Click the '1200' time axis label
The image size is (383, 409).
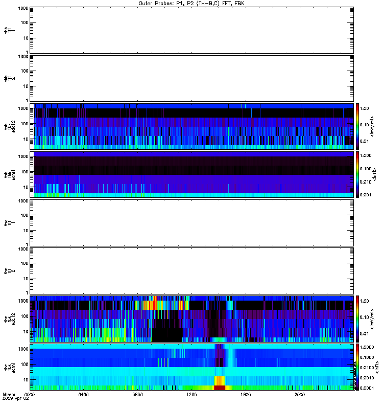pos(192,394)
